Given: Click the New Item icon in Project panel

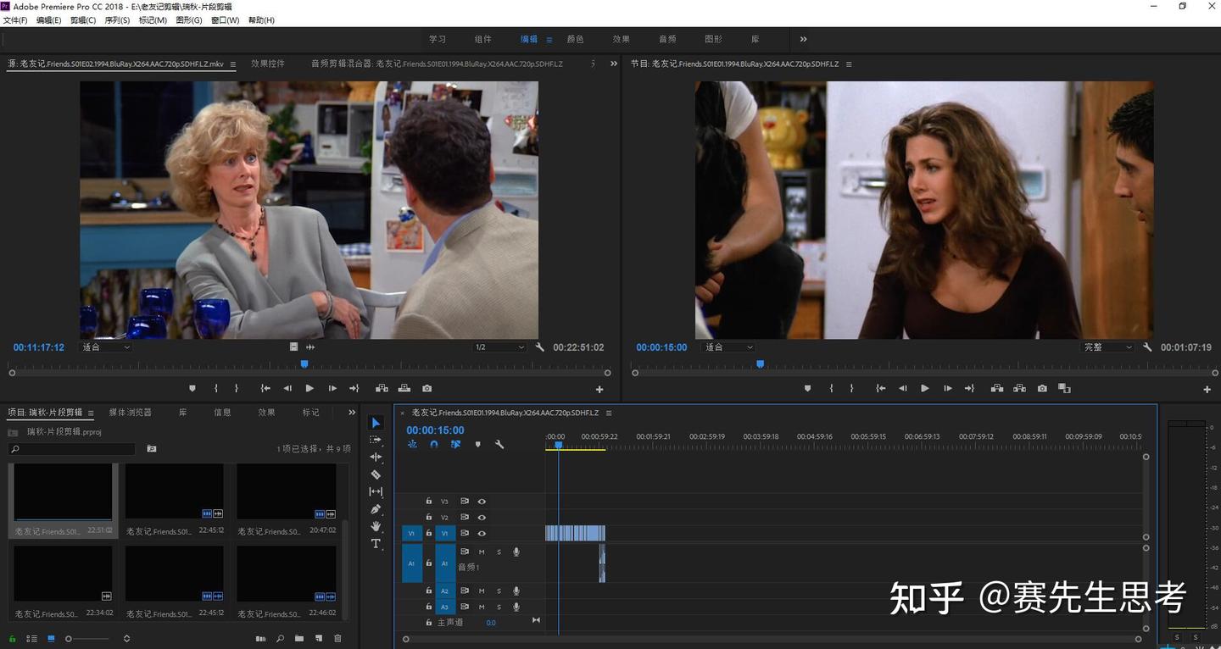Looking at the screenshot, I should coord(319,638).
